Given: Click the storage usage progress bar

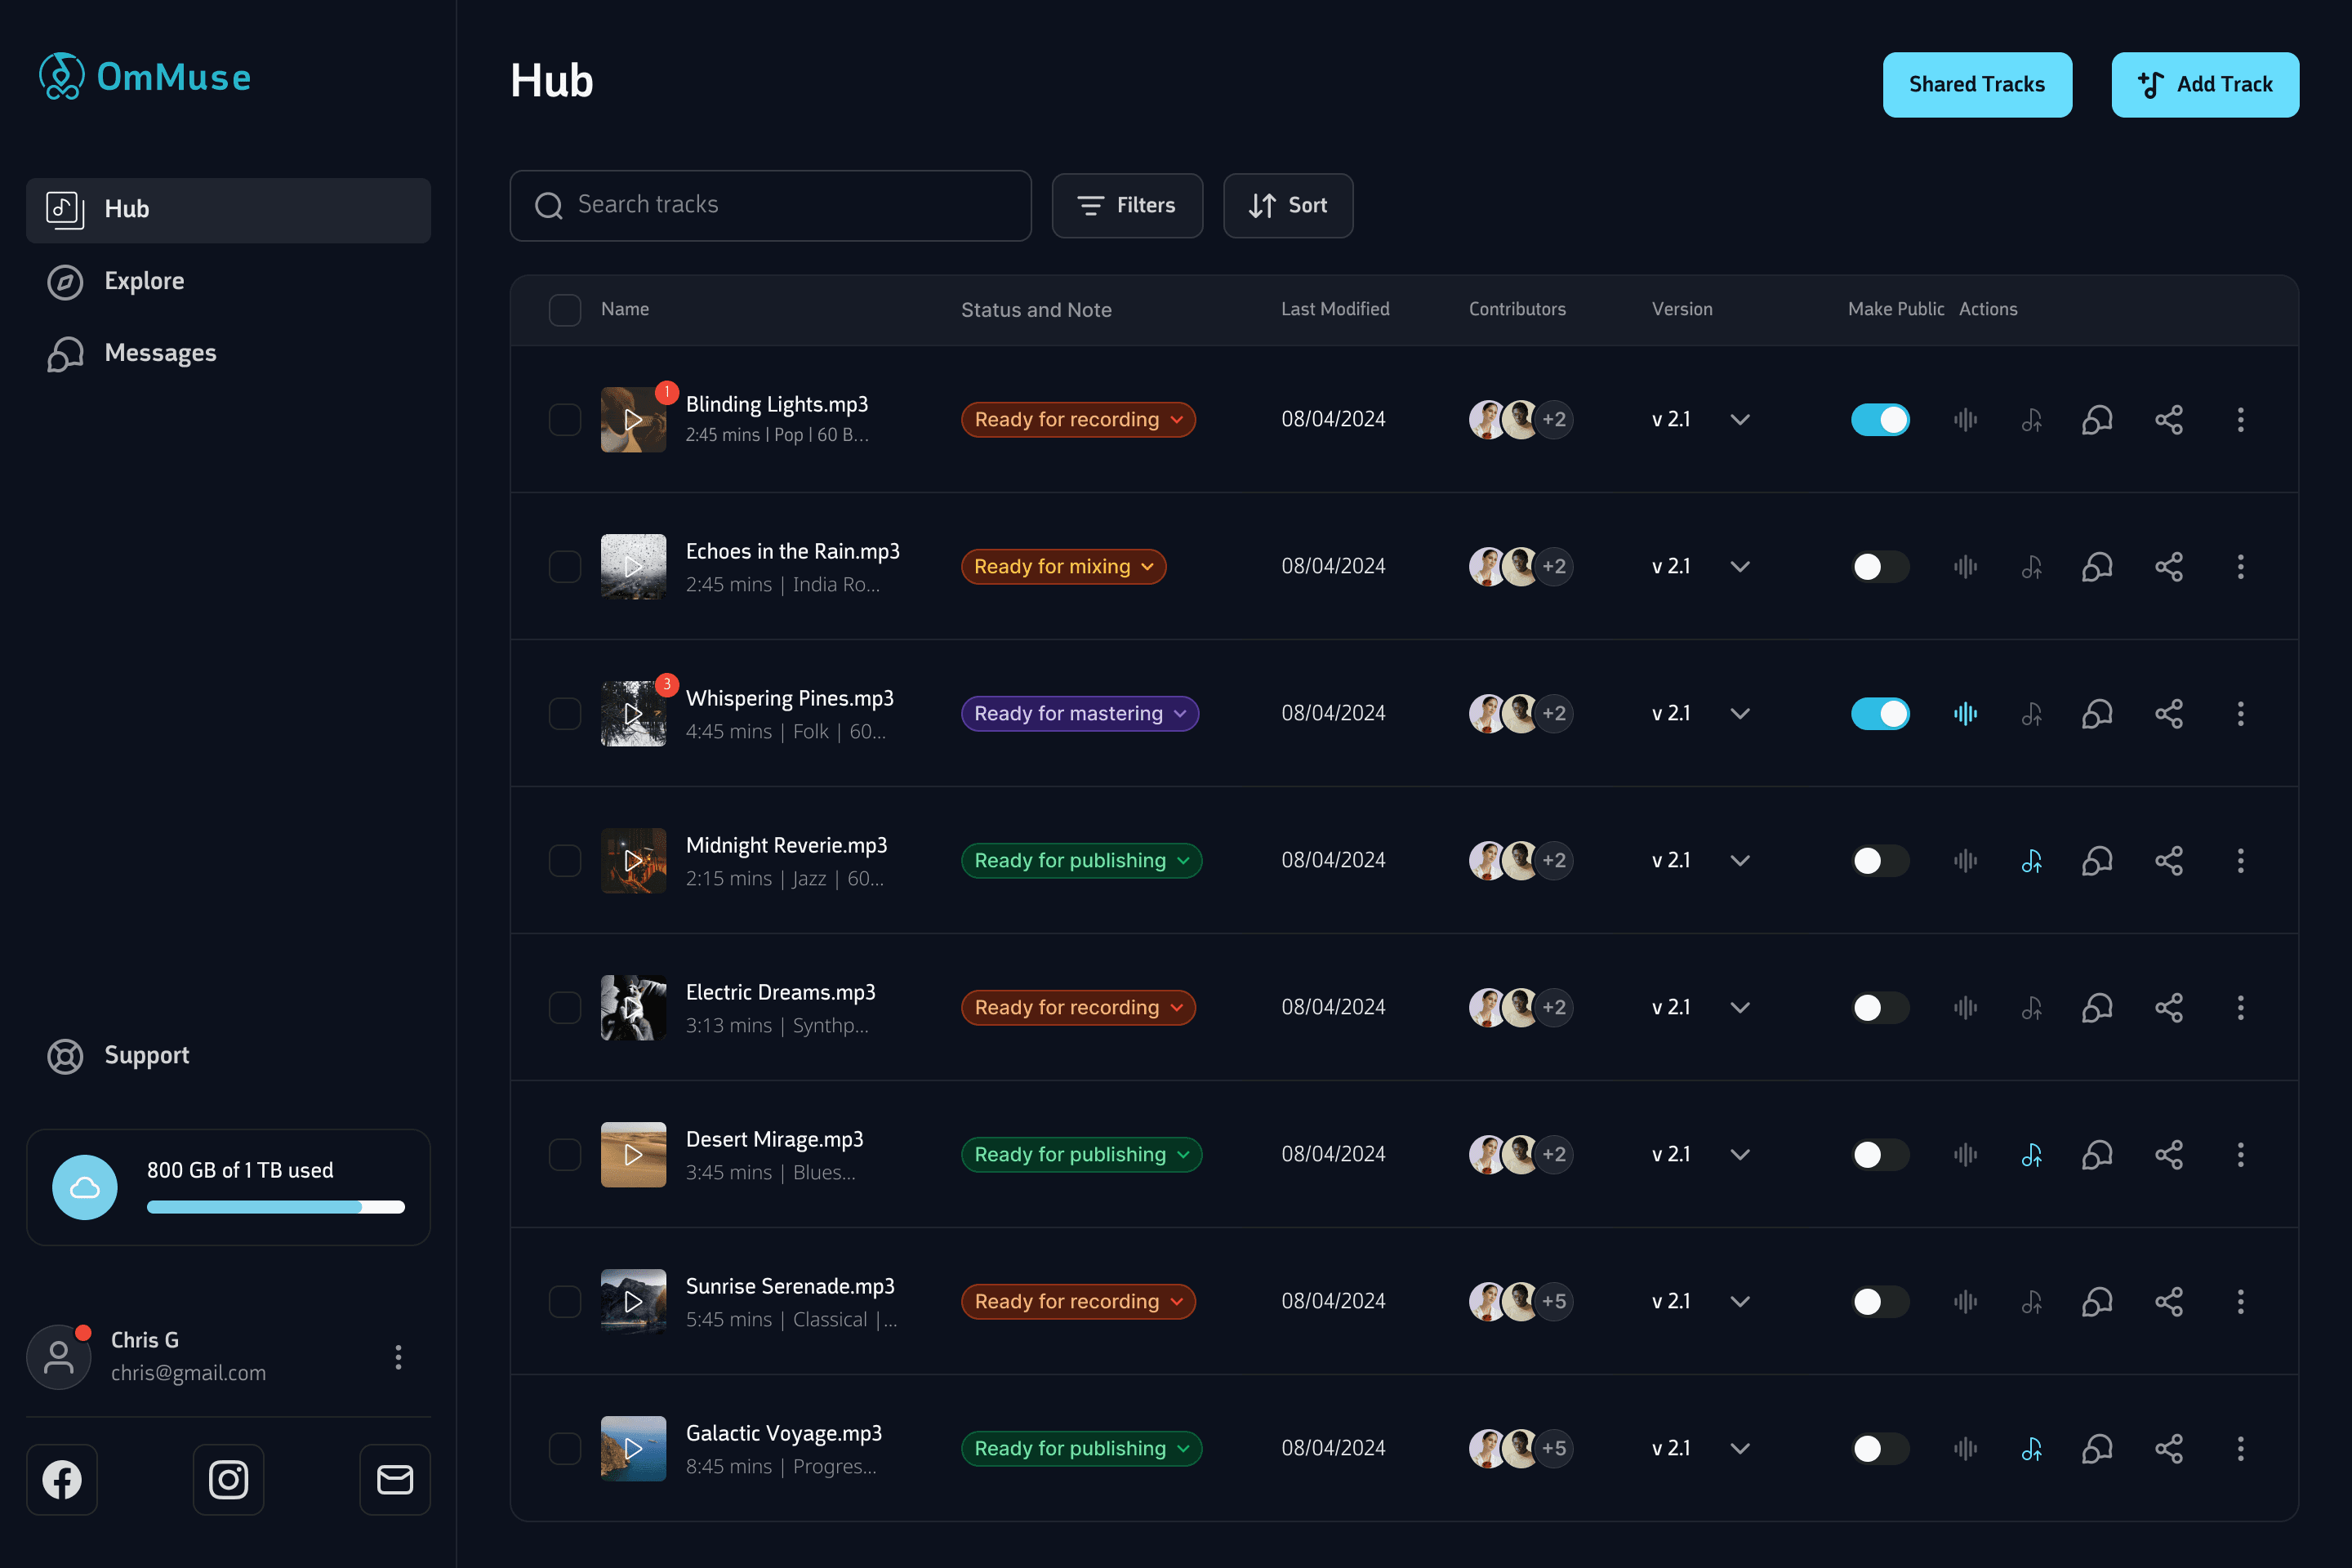Looking at the screenshot, I should click(x=275, y=1207).
